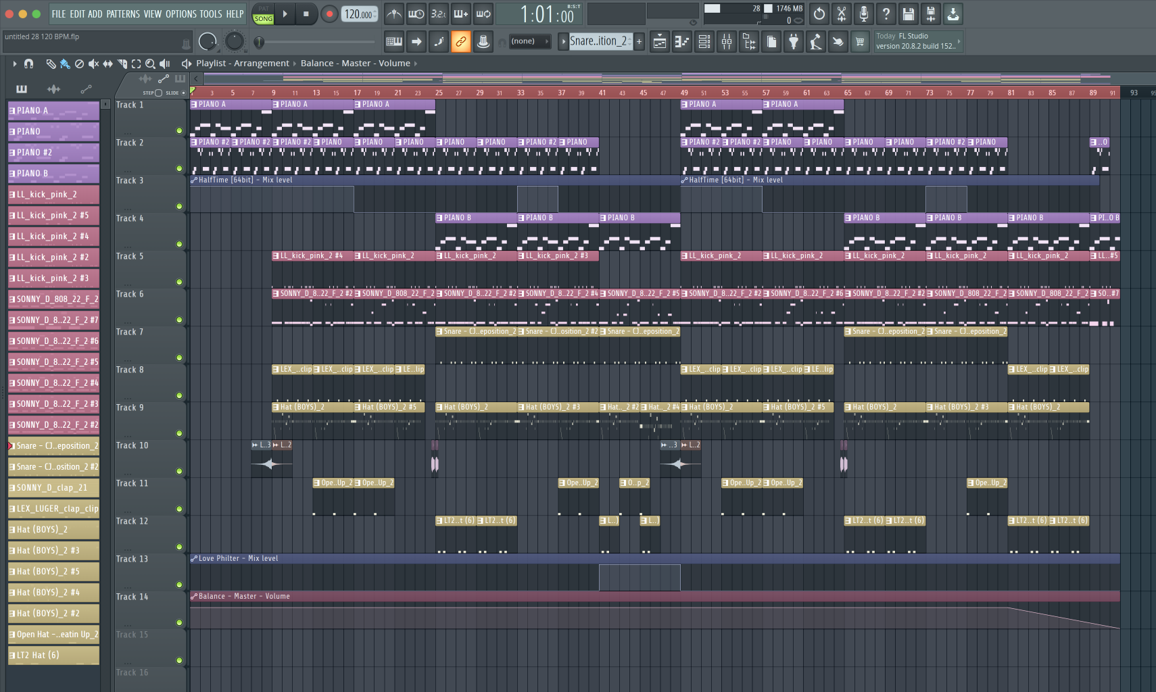Open the ADD menu

[x=95, y=14]
